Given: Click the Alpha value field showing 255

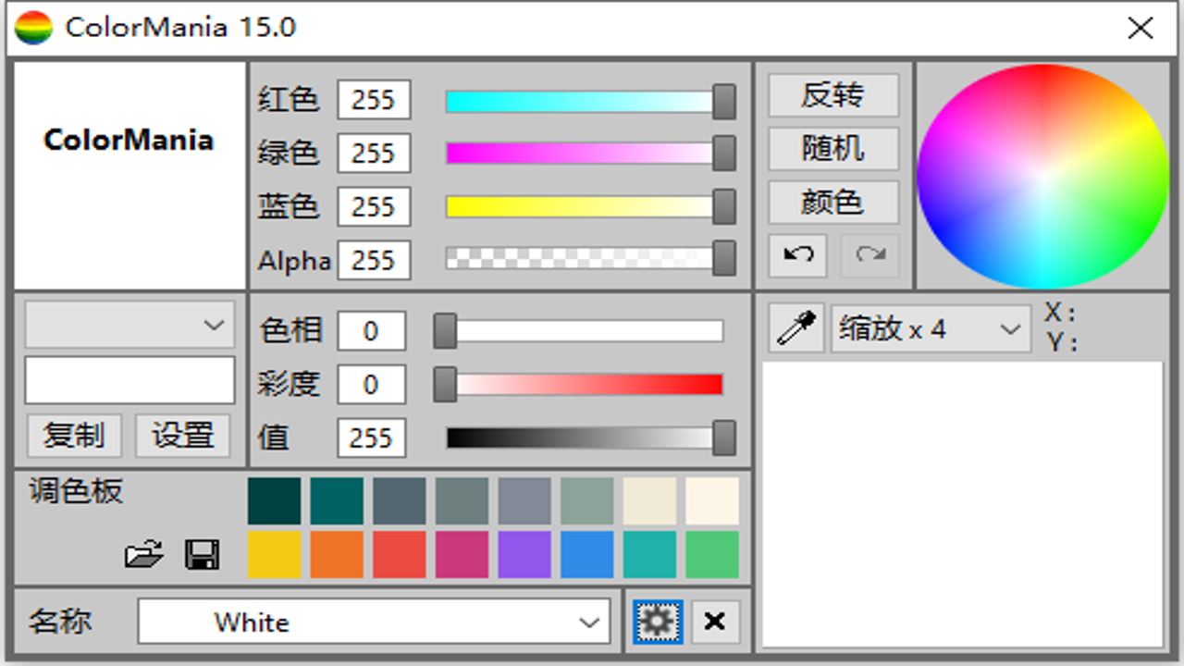Looking at the screenshot, I should point(374,261).
